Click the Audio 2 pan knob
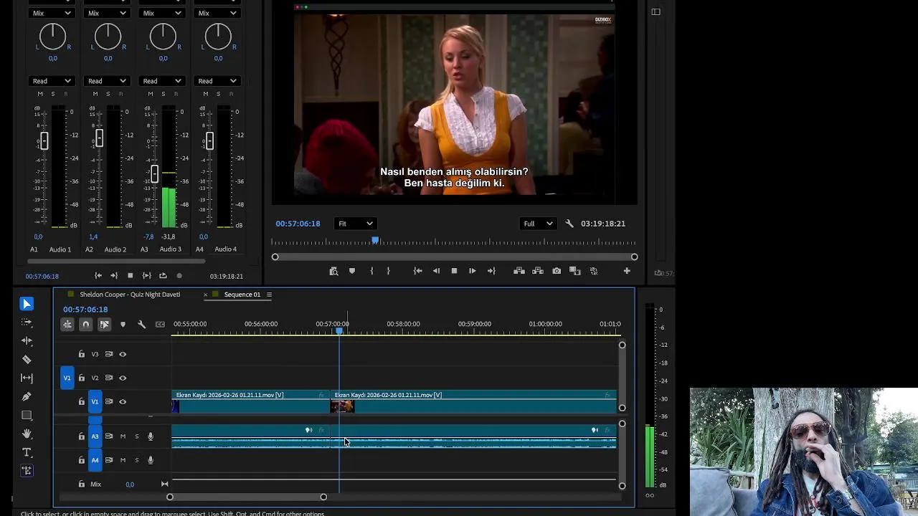The image size is (918, 516). coord(108,37)
